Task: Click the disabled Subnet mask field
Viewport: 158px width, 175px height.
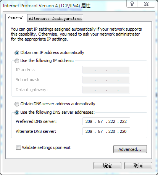Action: point(106,80)
